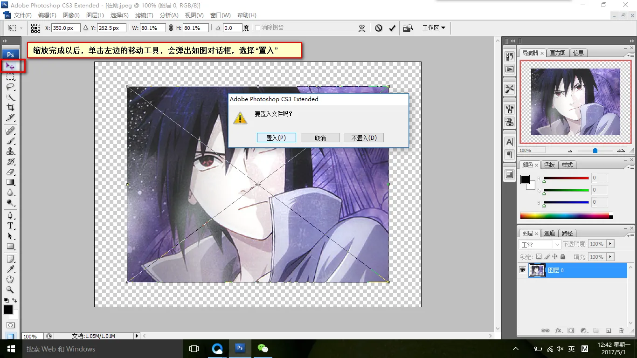Open the 图像(I) menu
This screenshot has height=358, width=637.
tap(71, 15)
